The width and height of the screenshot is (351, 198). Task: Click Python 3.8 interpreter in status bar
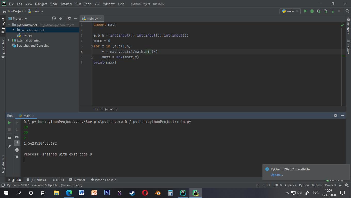pos(317,185)
